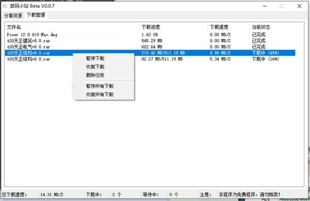Click 545.29 MB progress cell
The width and height of the screenshot is (310, 201).
(152, 41)
